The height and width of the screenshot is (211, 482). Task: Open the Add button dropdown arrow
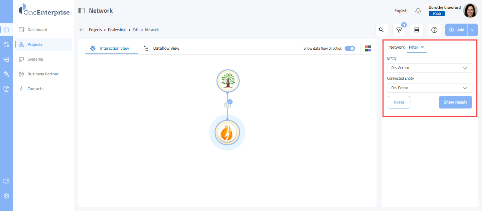pyautogui.click(x=473, y=30)
